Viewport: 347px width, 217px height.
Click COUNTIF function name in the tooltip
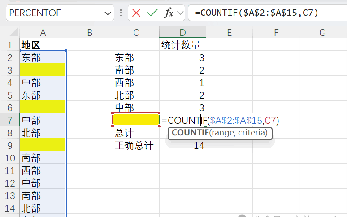[x=191, y=133]
